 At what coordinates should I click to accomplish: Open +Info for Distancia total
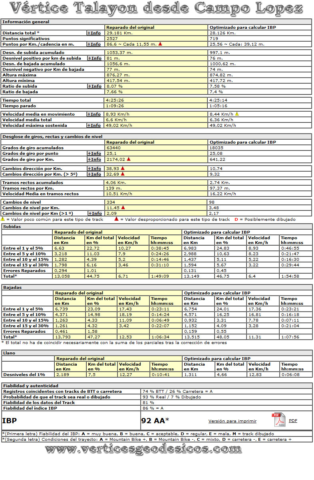pos(94,33)
